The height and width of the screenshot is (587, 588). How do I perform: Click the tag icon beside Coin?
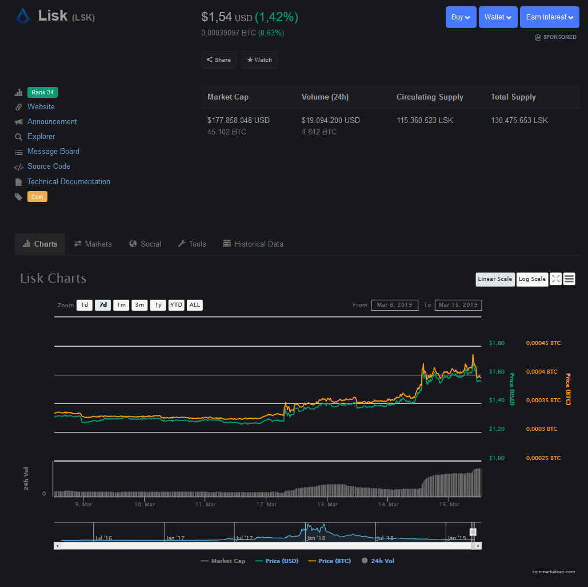coord(18,197)
